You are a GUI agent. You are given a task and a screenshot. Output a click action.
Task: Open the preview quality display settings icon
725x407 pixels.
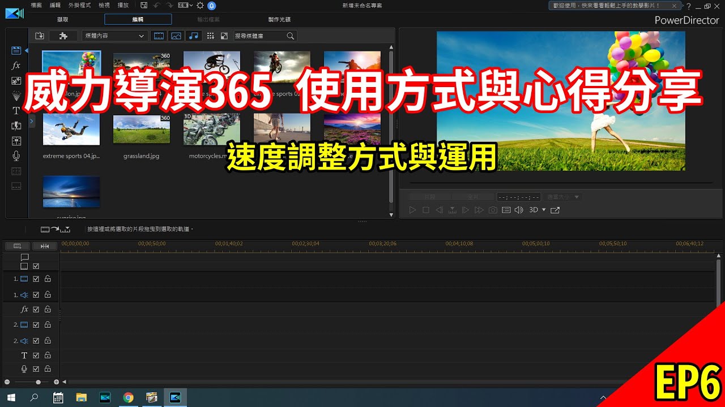(506, 210)
